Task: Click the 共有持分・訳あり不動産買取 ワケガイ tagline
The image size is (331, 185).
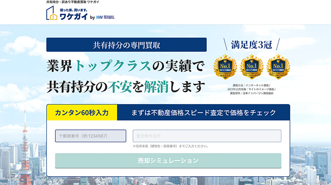Action: pos(73,2)
